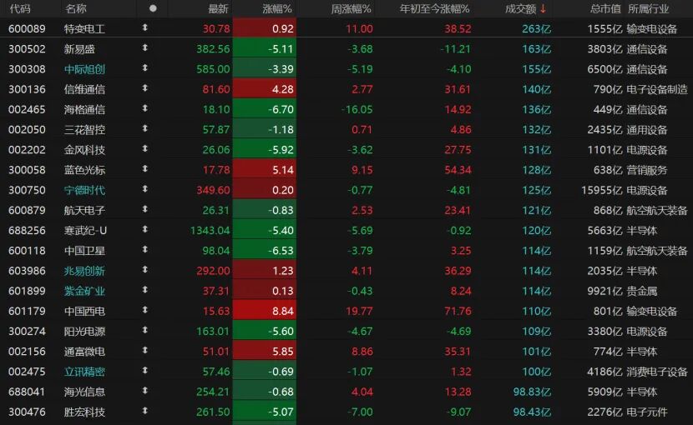Click the pin icon for 中际旭创

pos(144,68)
